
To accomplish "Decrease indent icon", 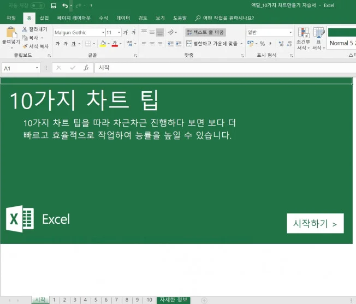I will (170, 44).
